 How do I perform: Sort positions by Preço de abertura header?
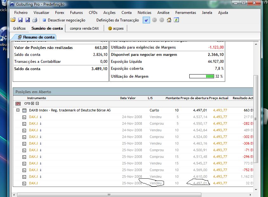(x=194, y=98)
